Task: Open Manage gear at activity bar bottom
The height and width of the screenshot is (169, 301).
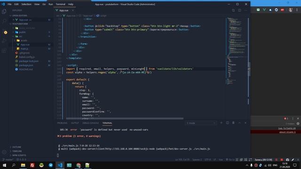Action: [4, 152]
